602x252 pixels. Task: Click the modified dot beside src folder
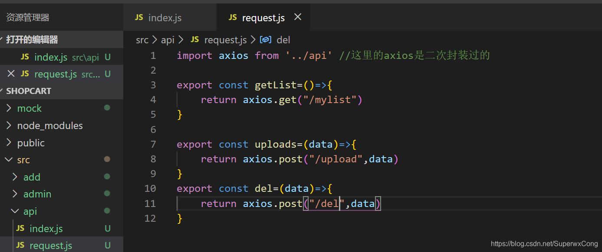click(x=107, y=159)
